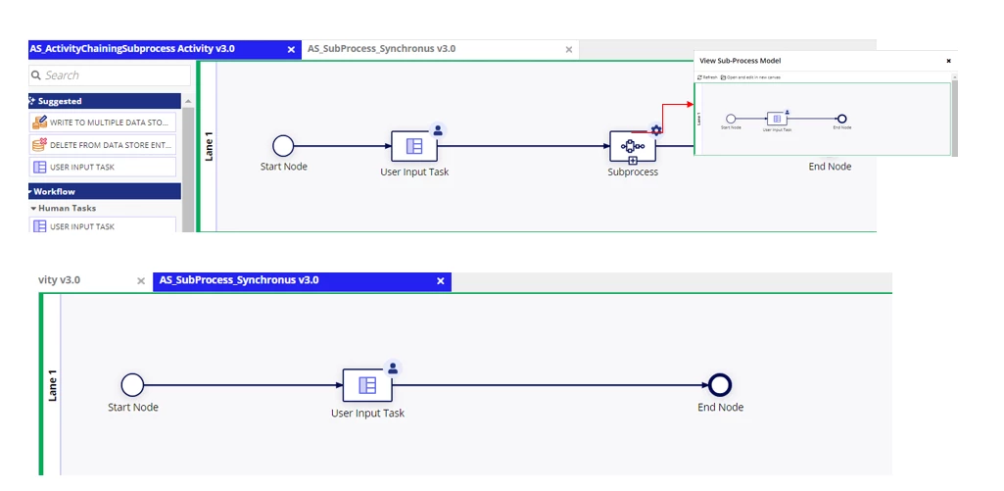
Task: Close the AS_ActivityChainingSubprocess Activity tab
Action: [x=291, y=49]
